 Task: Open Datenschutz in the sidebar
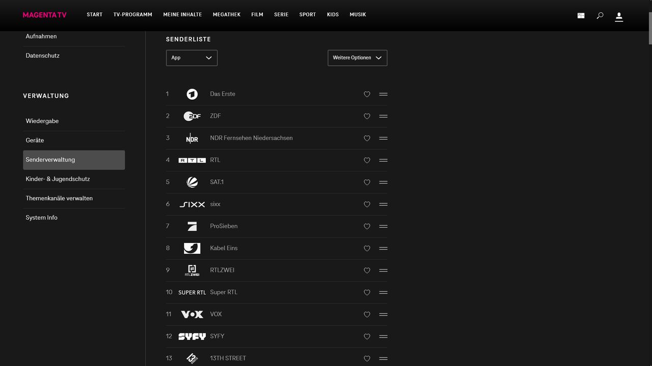74,56
